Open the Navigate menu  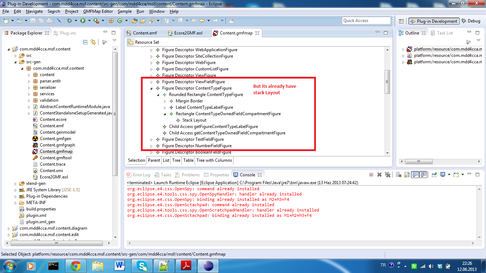point(34,11)
